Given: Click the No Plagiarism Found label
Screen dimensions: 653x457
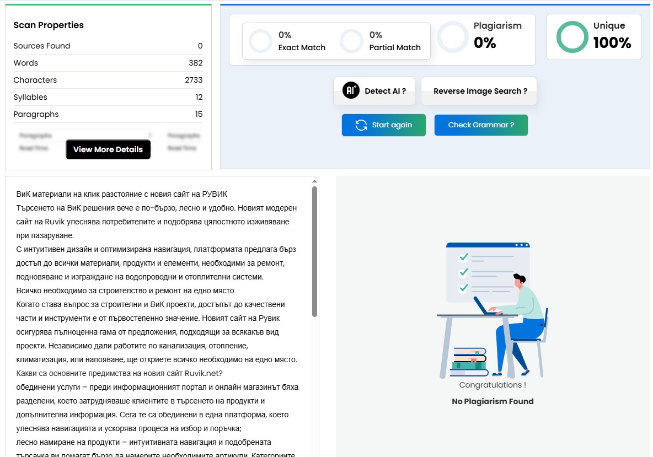Looking at the screenshot, I should (x=493, y=401).
